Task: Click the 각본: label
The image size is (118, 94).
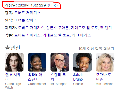Action: 9,35
